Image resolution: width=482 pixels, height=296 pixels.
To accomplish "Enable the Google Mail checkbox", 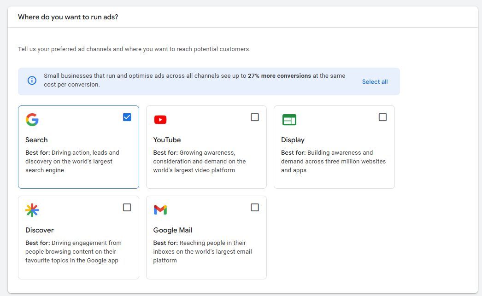I will coord(255,207).
